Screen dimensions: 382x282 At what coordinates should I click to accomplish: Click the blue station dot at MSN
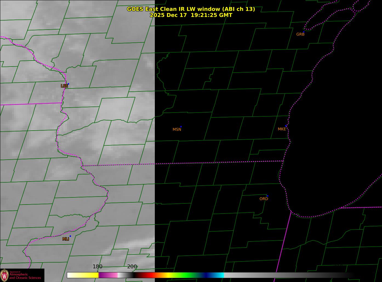coord(181,127)
